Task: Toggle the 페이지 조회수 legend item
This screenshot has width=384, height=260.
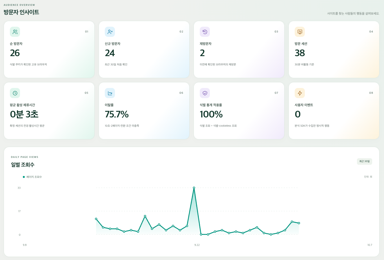Action: pyautogui.click(x=32, y=177)
